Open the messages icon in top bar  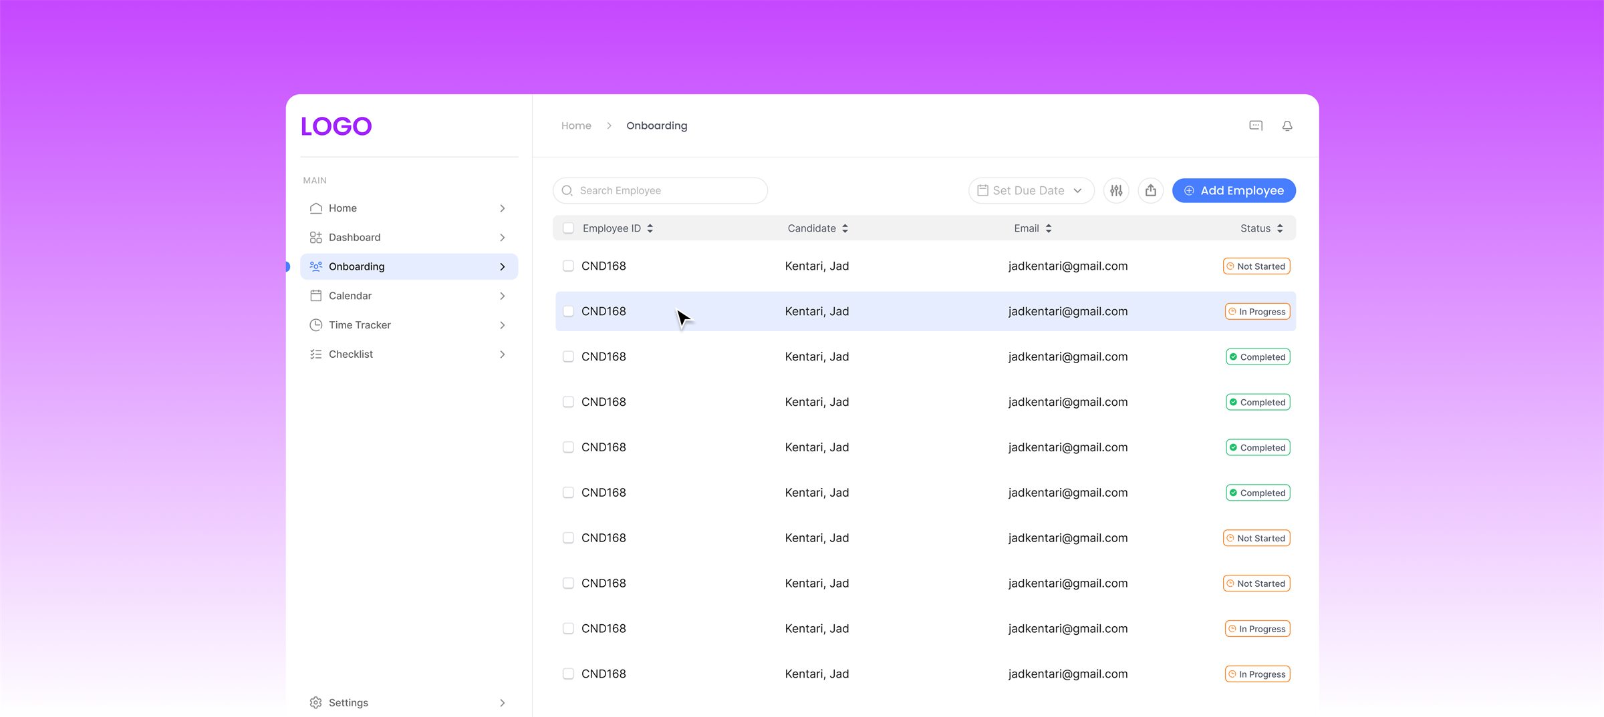1256,126
